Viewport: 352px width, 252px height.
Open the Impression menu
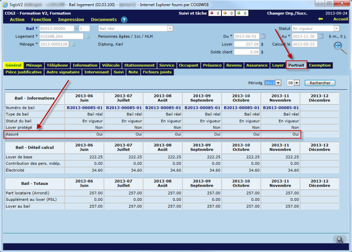[71, 19]
